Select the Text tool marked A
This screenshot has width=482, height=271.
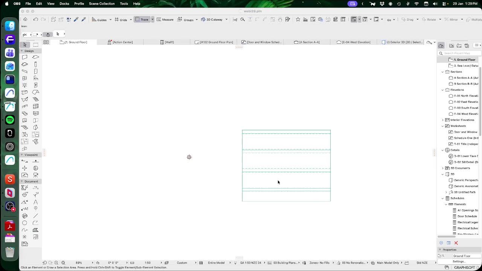click(36, 202)
